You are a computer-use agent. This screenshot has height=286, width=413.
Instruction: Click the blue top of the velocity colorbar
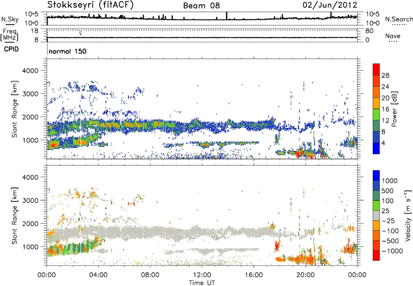pos(376,176)
